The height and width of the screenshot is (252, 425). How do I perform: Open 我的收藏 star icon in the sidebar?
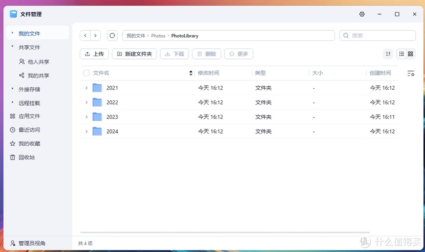(13, 143)
